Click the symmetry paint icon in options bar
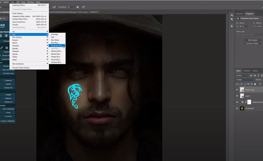263x161 pixels. click(83, 7)
